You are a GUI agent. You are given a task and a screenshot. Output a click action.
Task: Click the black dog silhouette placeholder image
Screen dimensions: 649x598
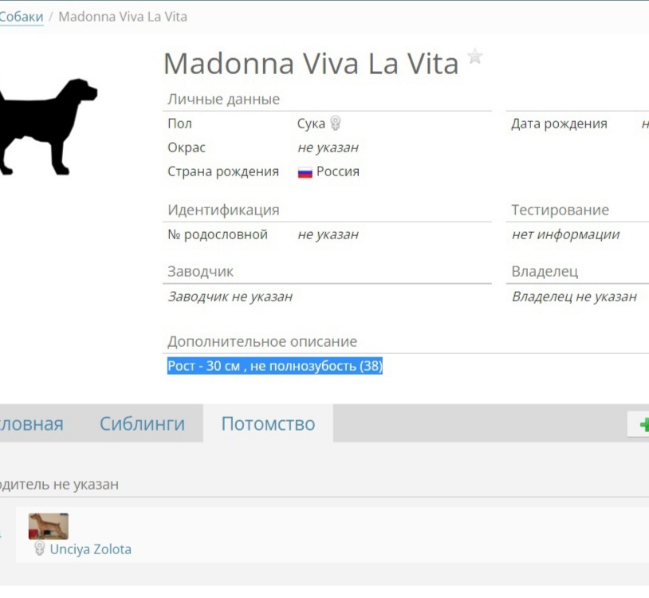pyautogui.click(x=48, y=127)
